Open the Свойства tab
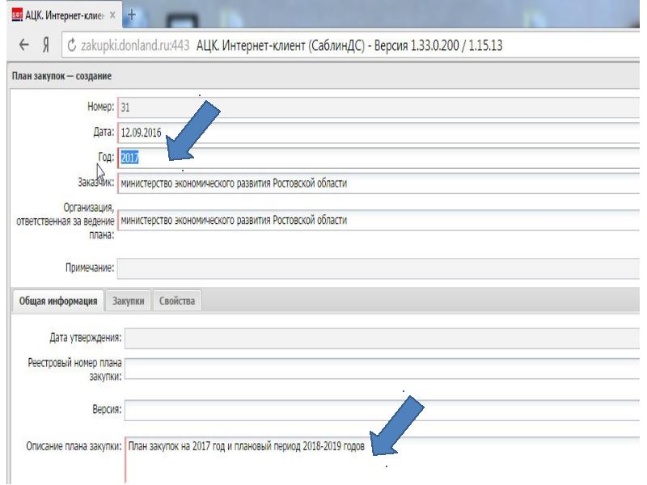 177,301
